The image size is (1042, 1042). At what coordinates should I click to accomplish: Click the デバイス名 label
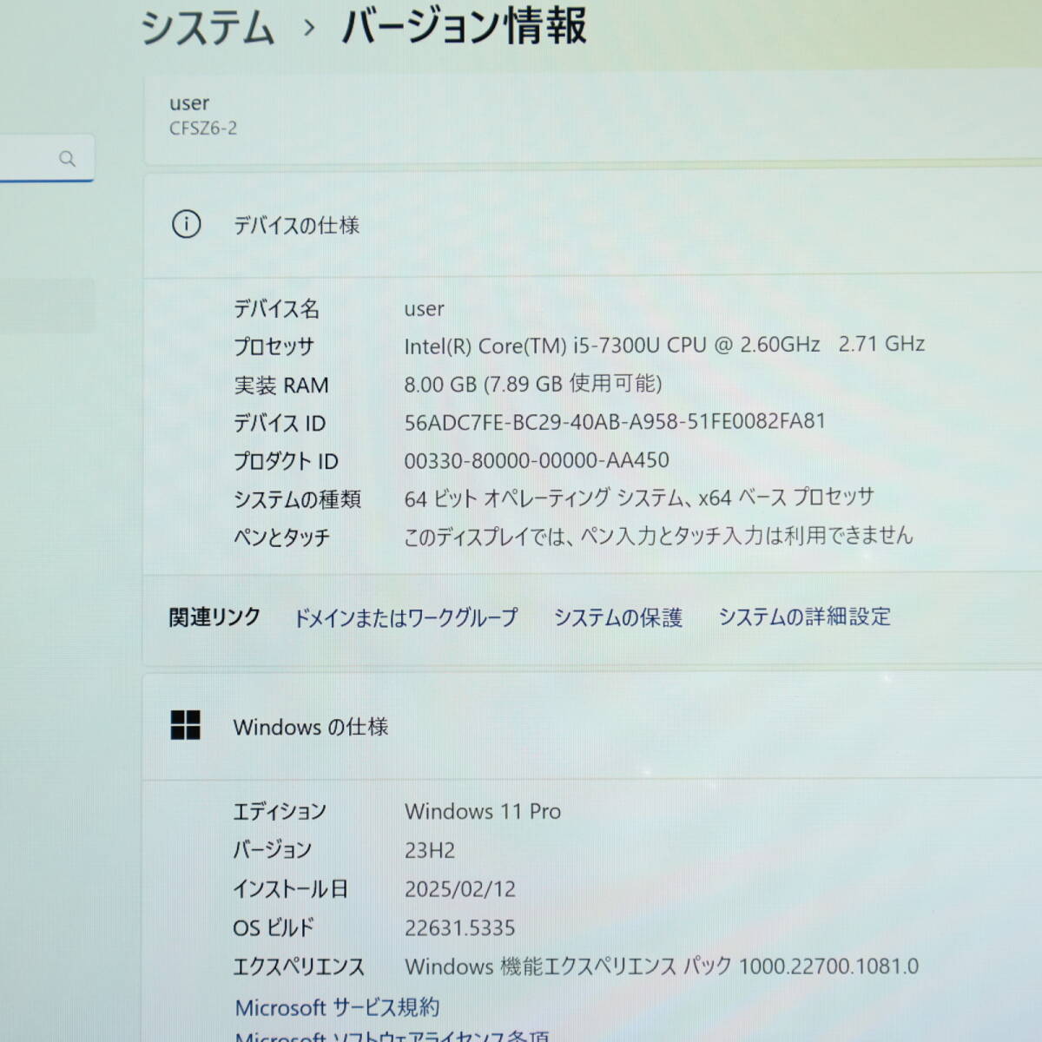[x=276, y=308]
